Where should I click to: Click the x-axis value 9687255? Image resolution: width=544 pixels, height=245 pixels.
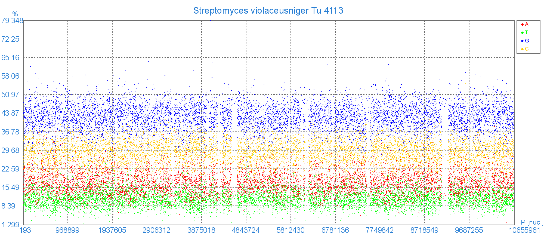tap(469, 230)
